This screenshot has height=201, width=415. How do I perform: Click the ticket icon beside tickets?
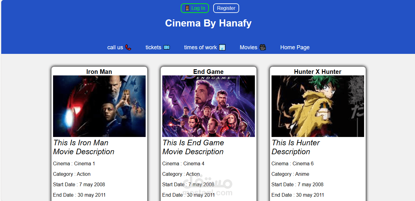(x=167, y=47)
